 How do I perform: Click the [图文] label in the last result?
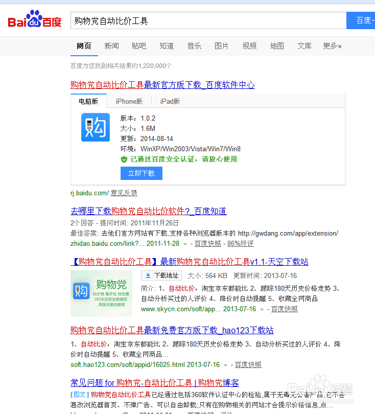point(80,395)
